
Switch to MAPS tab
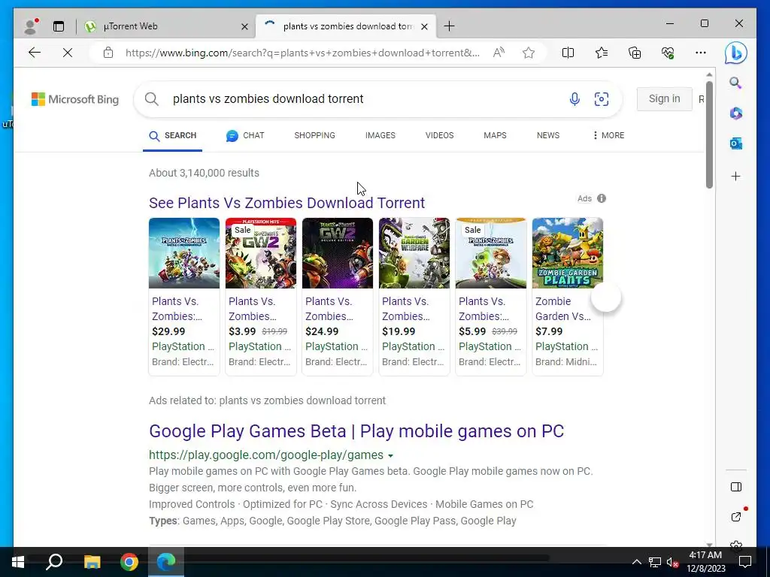pyautogui.click(x=495, y=135)
